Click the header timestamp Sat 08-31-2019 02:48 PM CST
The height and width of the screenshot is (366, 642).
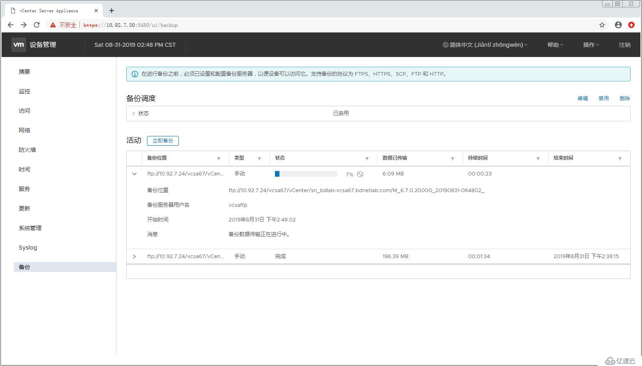pos(135,45)
